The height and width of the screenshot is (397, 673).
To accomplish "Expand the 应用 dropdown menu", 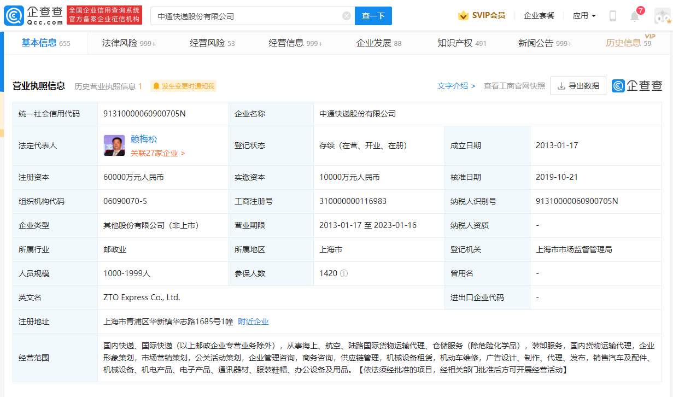I will (x=584, y=15).
